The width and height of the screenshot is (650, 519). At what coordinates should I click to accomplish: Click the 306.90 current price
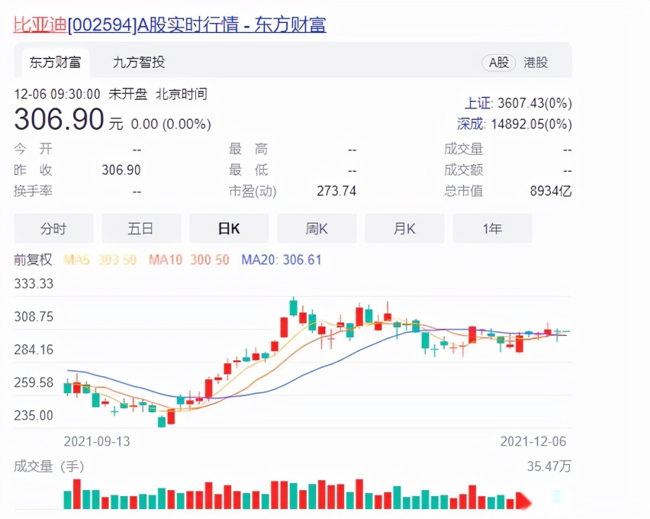59,120
